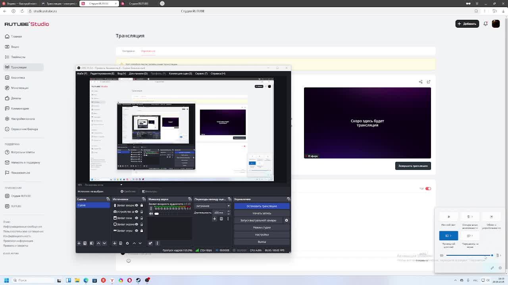Click the notifications bell icon in RUTUBE header

(485, 24)
